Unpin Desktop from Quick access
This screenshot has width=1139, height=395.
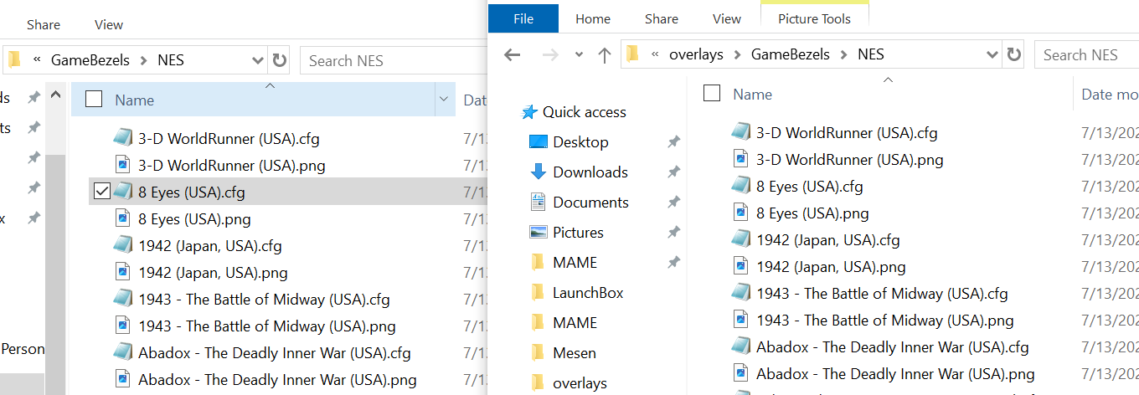[x=673, y=143]
